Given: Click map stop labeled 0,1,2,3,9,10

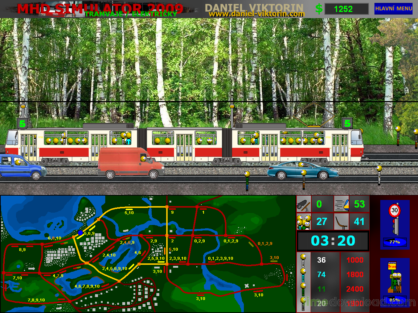Looking at the screenshot, I should click(x=221, y=258).
